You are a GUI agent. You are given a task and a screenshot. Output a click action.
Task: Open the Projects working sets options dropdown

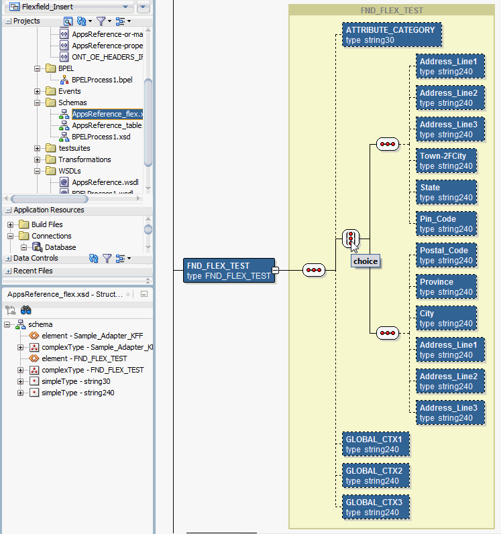123,21
